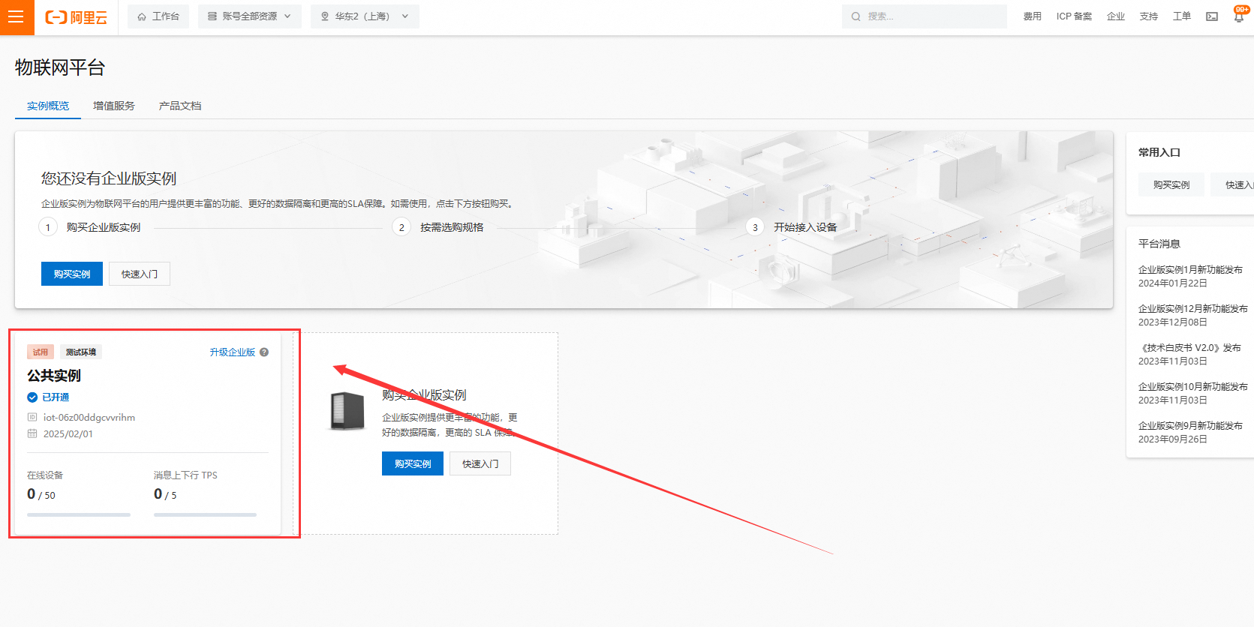
Task: Switch to the 产品文档 tab
Action: (180, 106)
